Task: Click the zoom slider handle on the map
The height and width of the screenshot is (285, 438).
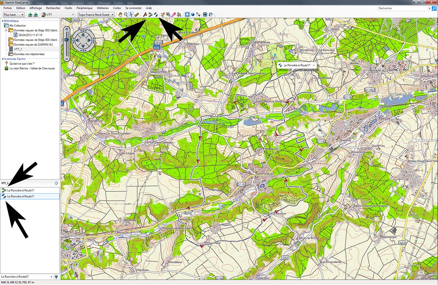Action: click(66, 39)
